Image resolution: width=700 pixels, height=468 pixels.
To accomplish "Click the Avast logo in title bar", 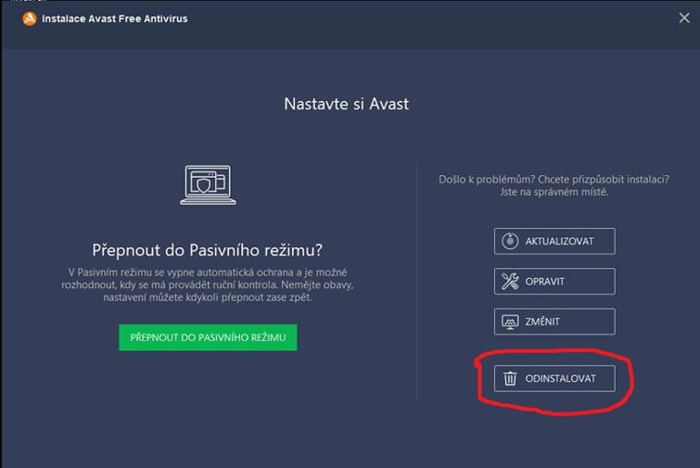I will tap(30, 19).
